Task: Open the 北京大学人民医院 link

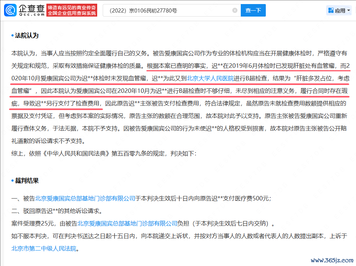Action: click(x=210, y=78)
